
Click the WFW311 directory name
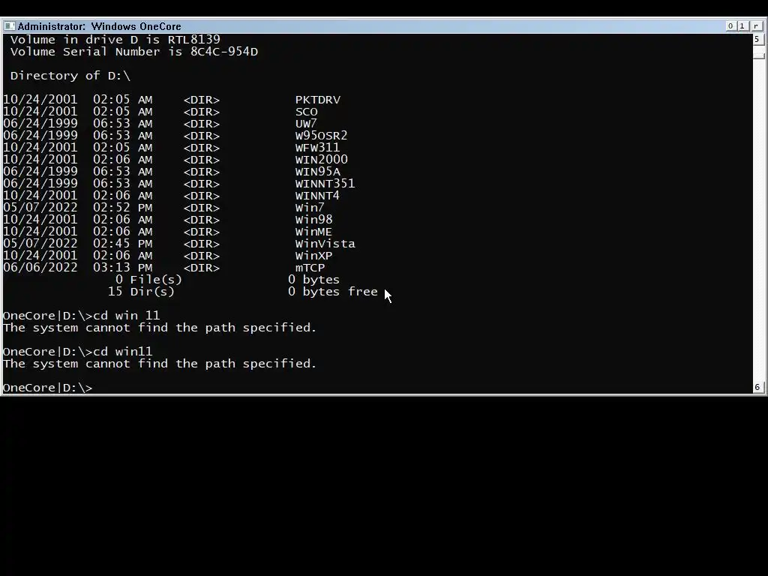point(317,148)
